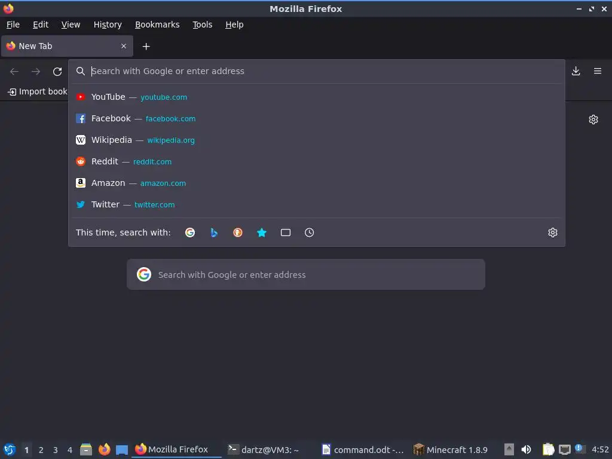The width and height of the screenshot is (612, 459).
Task: Click the YouTube favicon in suggestions
Action: click(81, 97)
